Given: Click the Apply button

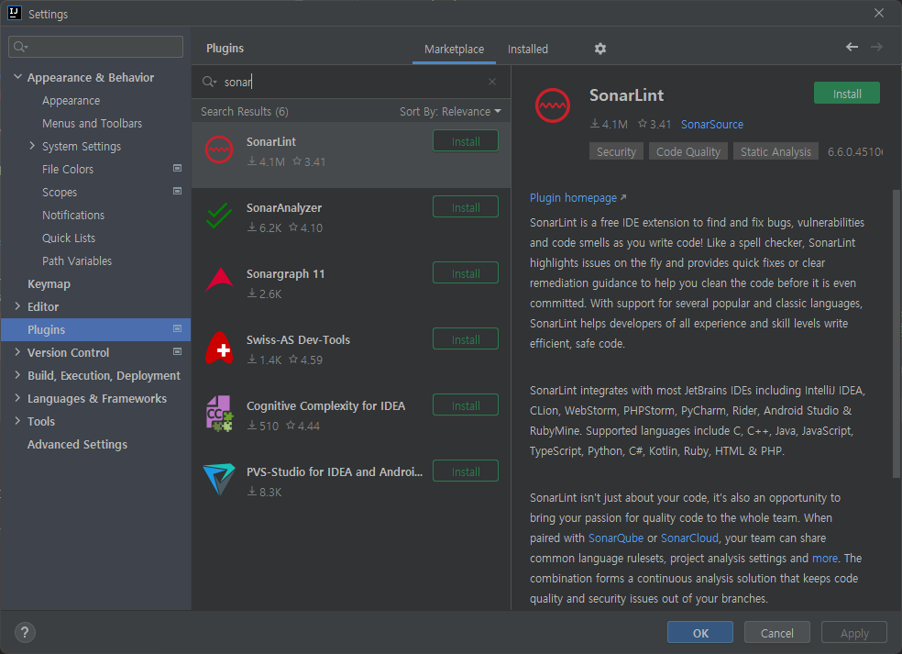Looking at the screenshot, I should (854, 633).
